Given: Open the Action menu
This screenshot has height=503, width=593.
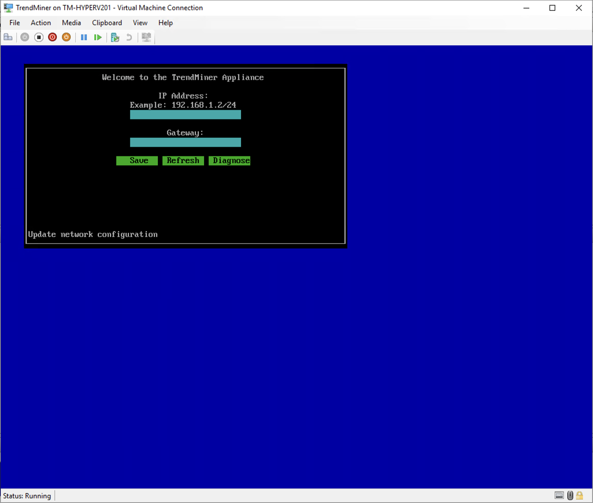Looking at the screenshot, I should pyautogui.click(x=40, y=23).
